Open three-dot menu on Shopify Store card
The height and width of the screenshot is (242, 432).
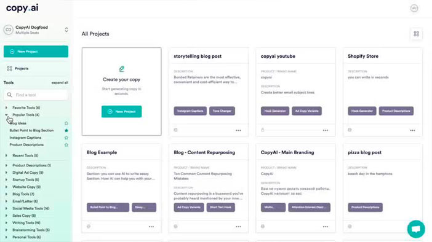tap(412, 130)
